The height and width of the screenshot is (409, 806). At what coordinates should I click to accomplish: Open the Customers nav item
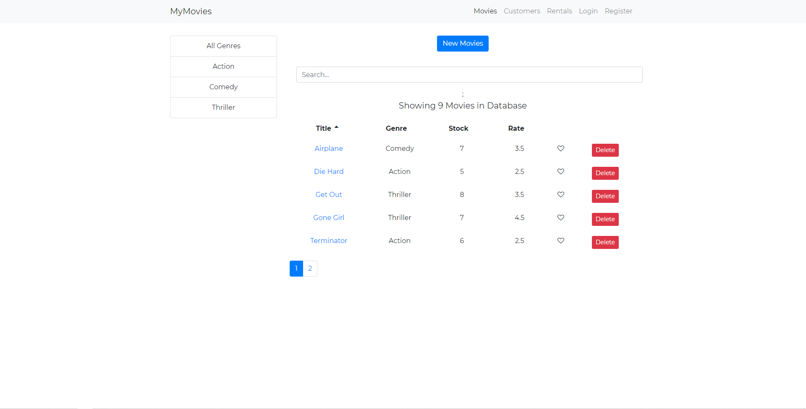coord(521,11)
